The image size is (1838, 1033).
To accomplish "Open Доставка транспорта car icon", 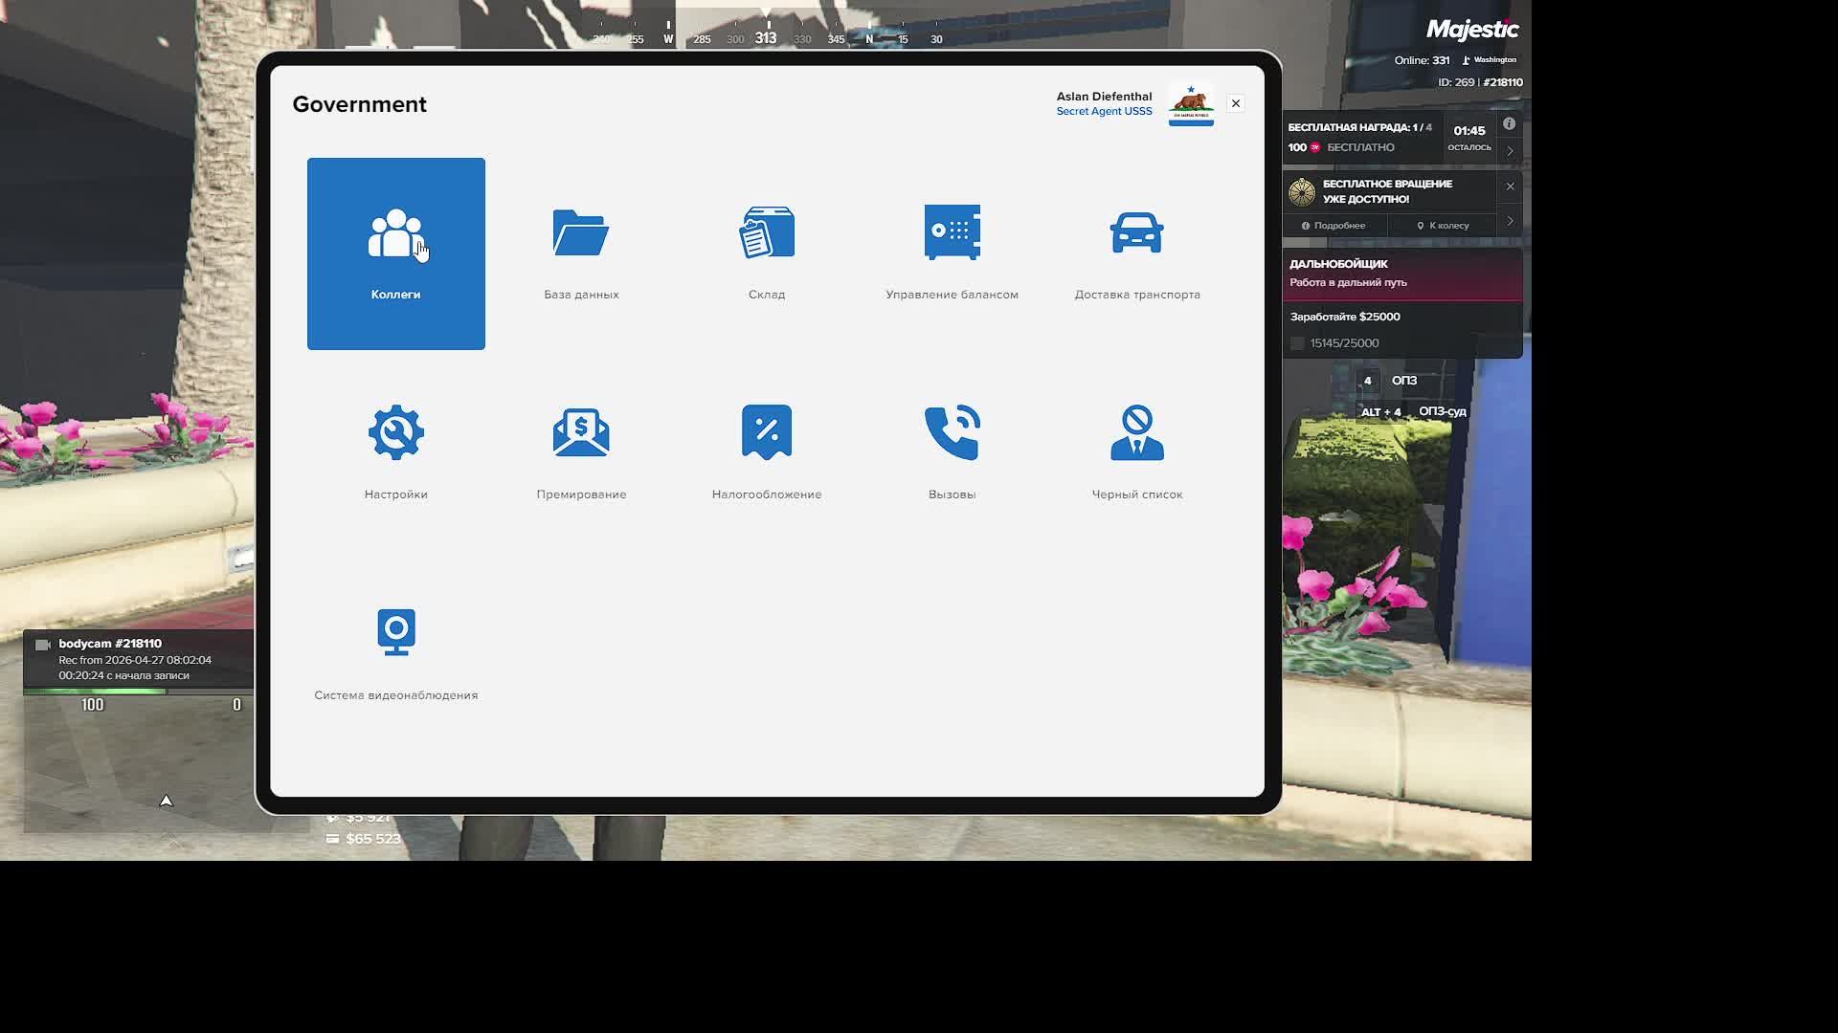I will point(1136,232).
